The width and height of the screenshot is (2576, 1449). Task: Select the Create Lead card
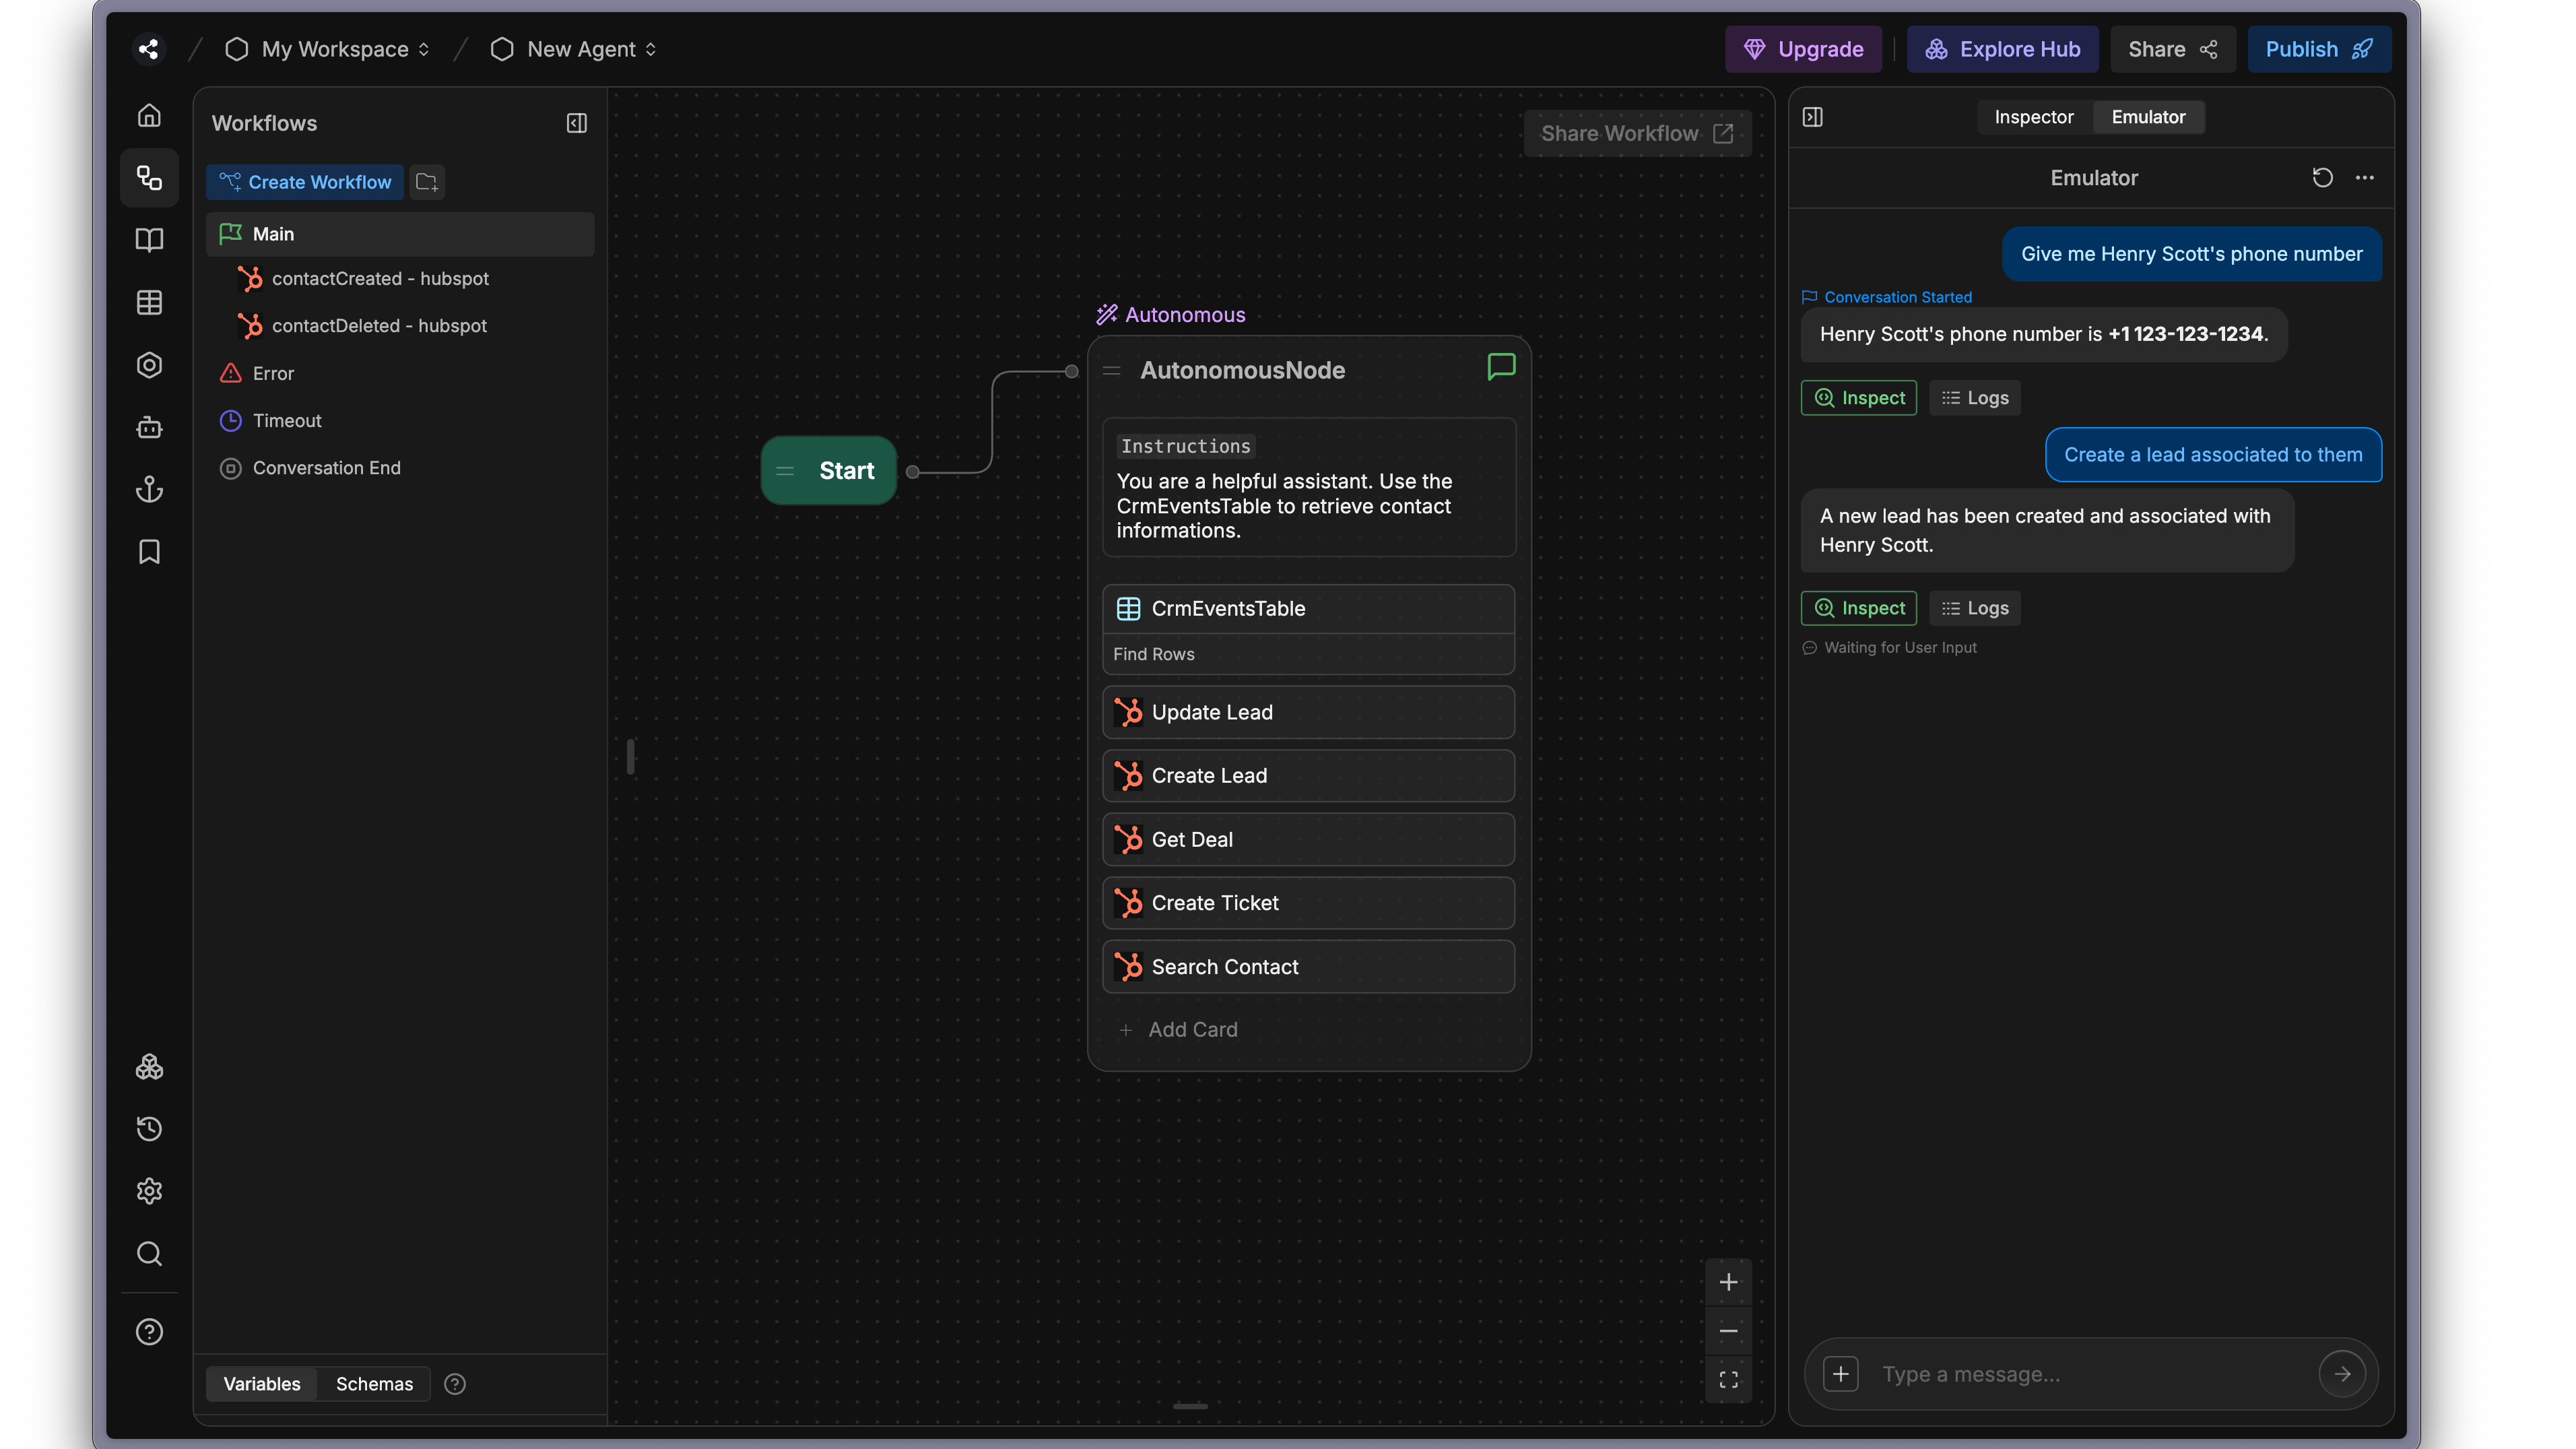pos(1308,776)
